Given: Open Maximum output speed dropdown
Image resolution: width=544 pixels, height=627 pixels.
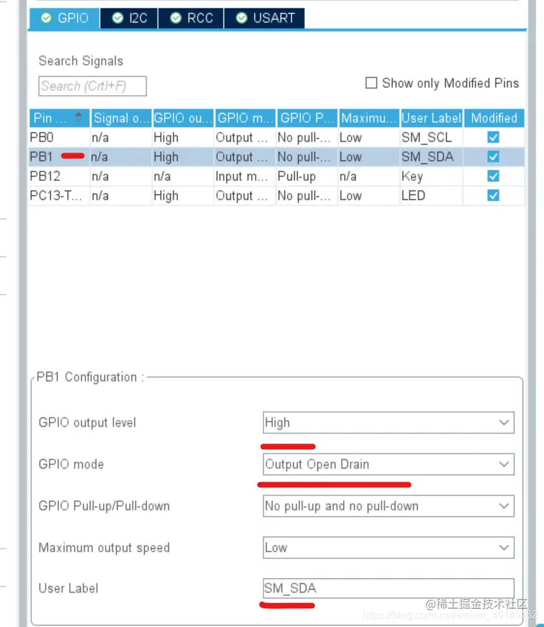Looking at the screenshot, I should (x=388, y=547).
